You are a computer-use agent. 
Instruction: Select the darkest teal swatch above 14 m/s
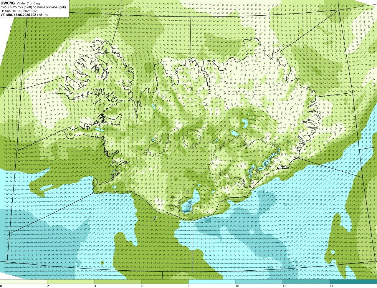pos(353,282)
